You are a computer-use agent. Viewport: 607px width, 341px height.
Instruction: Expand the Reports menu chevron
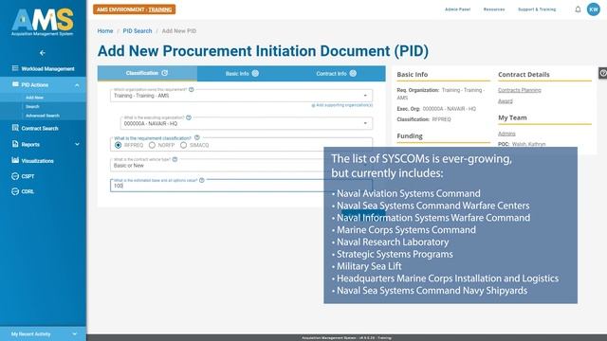click(x=77, y=144)
